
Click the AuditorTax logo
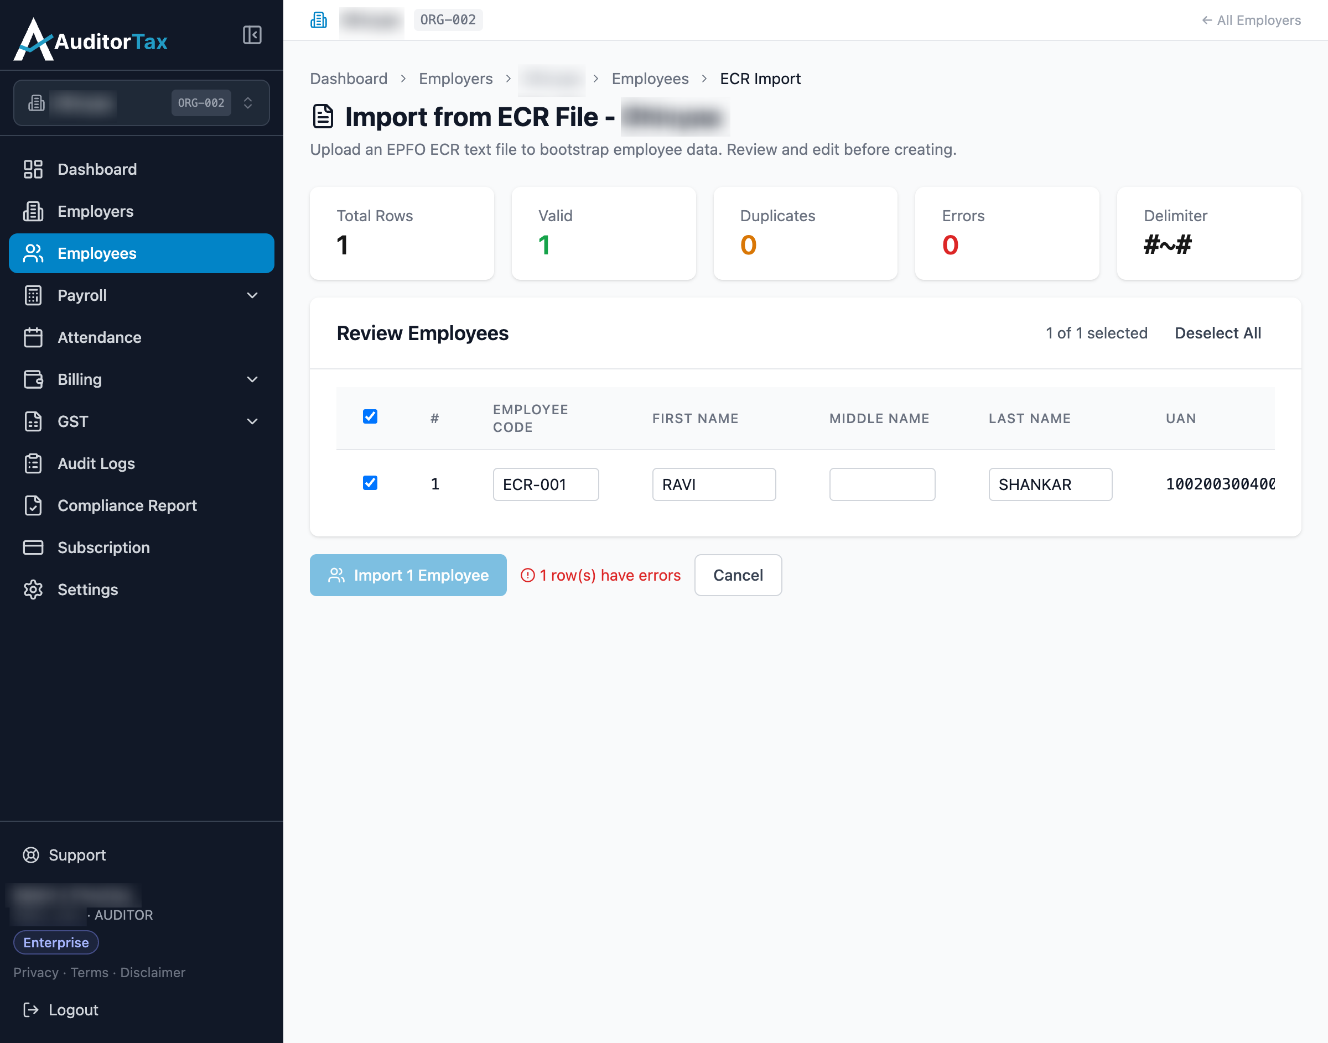[90, 39]
